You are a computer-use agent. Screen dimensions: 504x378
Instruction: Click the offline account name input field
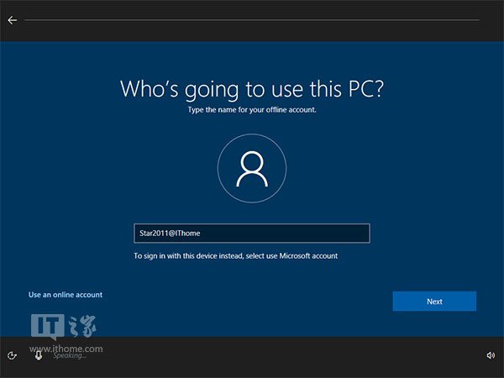tap(252, 234)
